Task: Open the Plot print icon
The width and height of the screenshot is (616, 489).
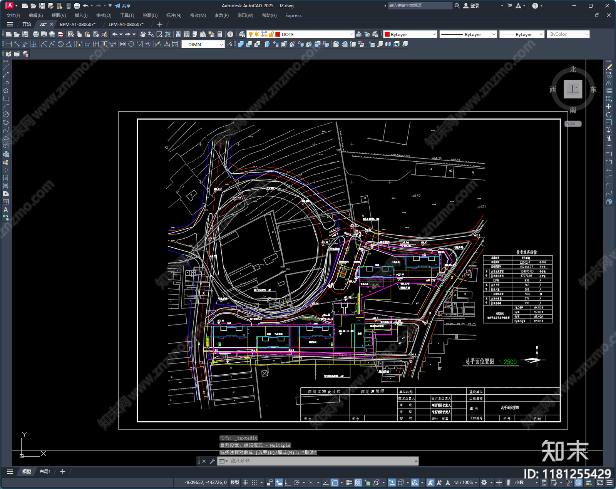Action: 35,34
